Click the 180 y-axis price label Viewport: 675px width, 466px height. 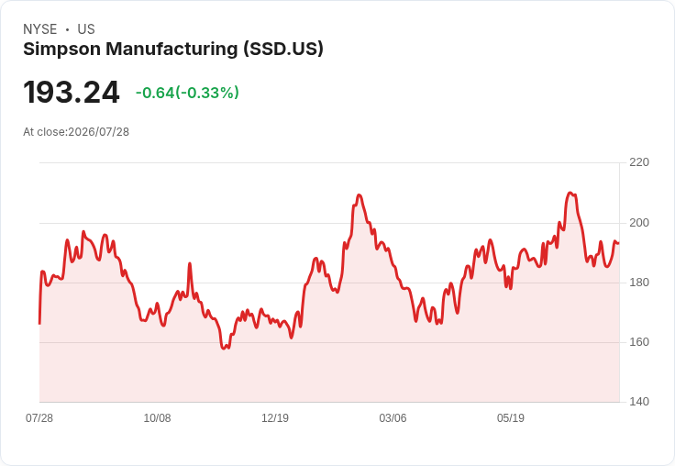point(639,283)
